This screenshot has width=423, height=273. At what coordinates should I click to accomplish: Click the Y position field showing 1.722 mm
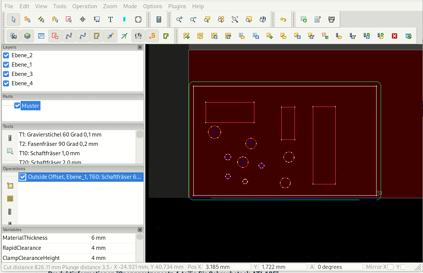click(283, 267)
